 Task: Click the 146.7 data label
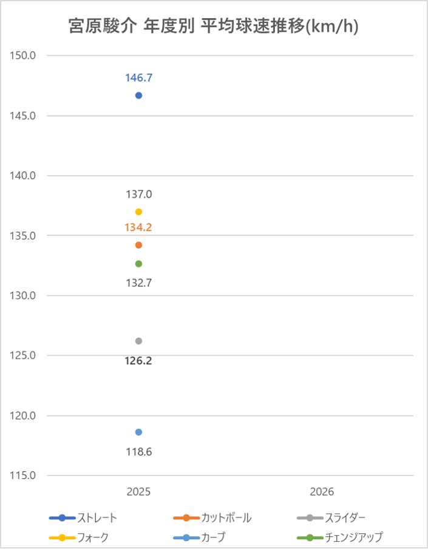138,78
